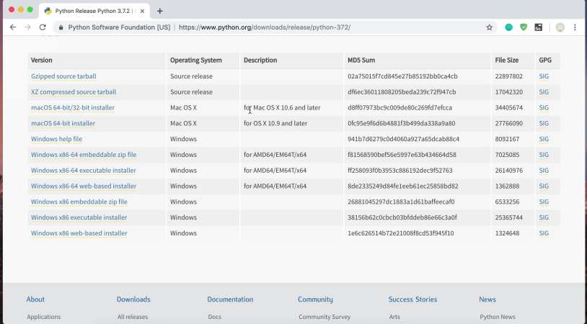587x324 pixels.
Task: Click the lock icon in address bar
Action: (61, 27)
